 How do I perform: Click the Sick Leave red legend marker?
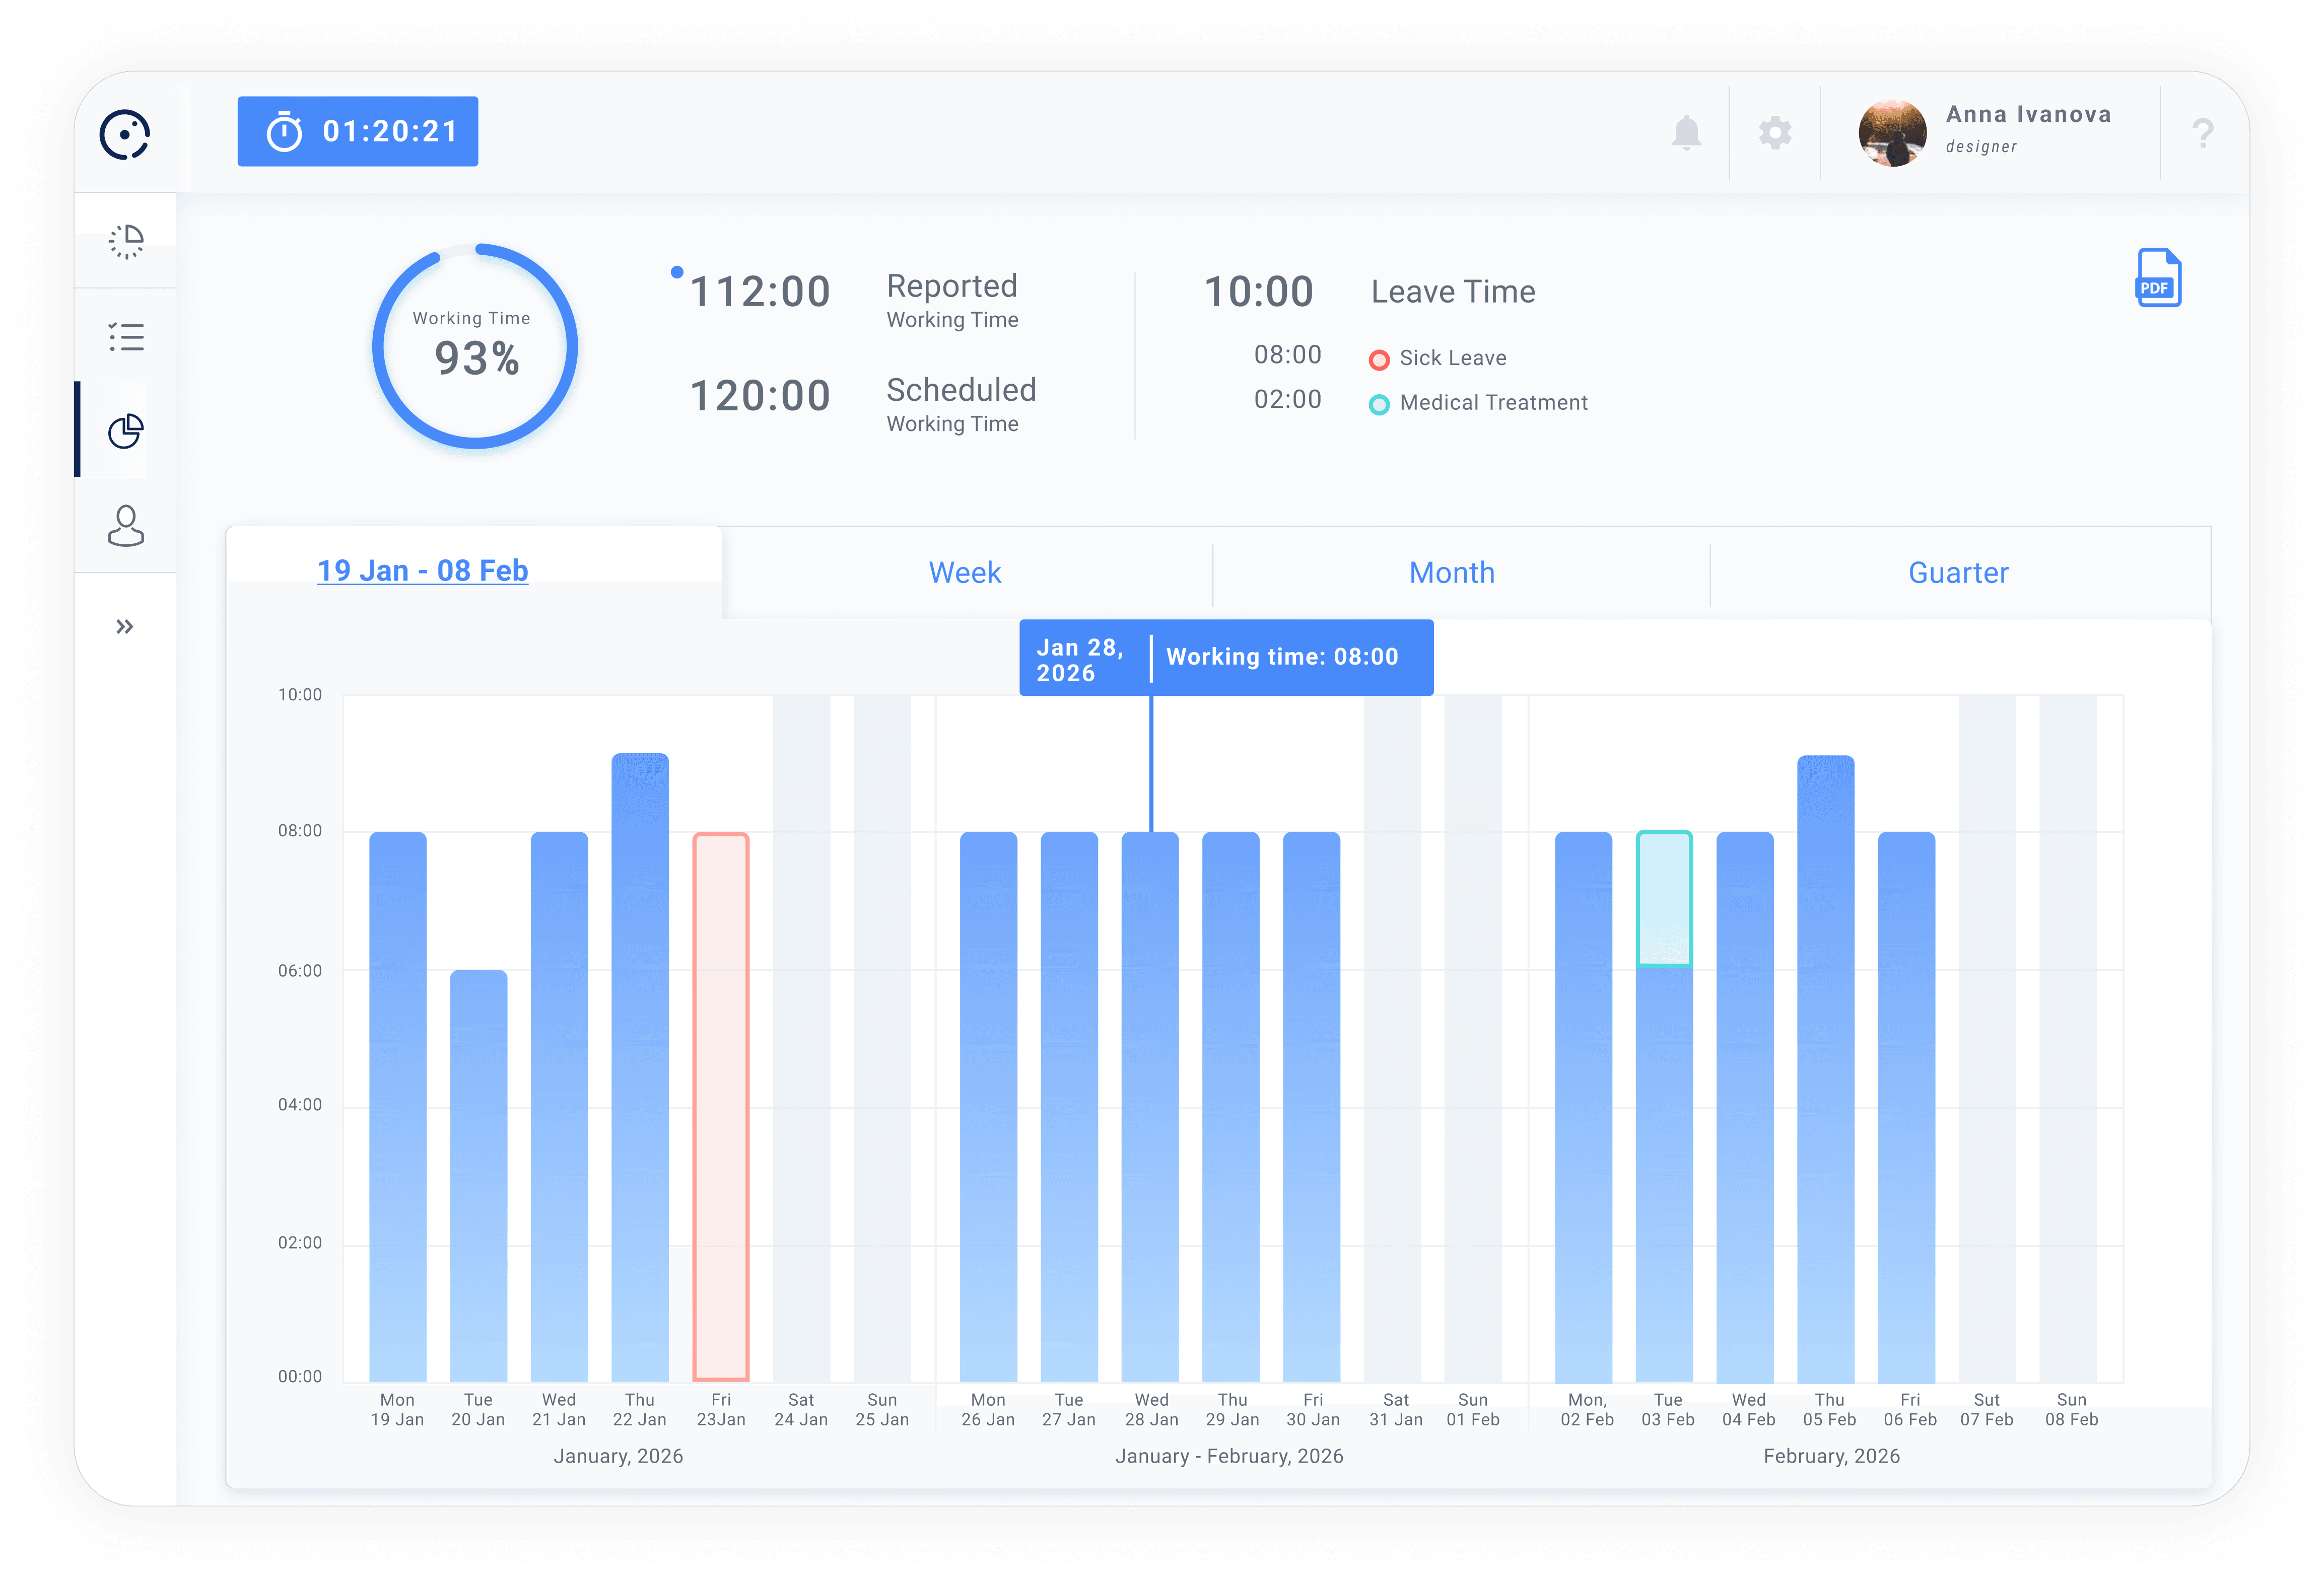click(x=1379, y=360)
